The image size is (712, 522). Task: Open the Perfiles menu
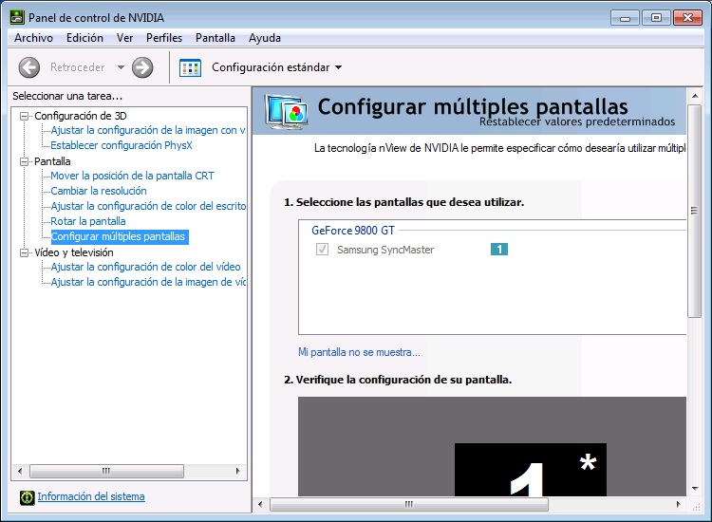pyautogui.click(x=164, y=38)
